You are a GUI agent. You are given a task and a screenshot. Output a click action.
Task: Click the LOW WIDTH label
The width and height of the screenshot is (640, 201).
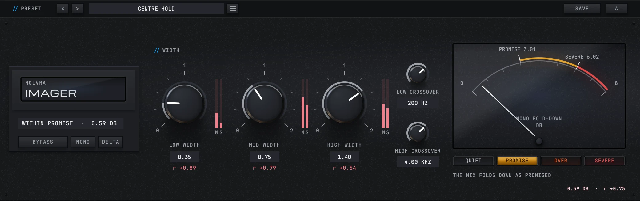(185, 145)
